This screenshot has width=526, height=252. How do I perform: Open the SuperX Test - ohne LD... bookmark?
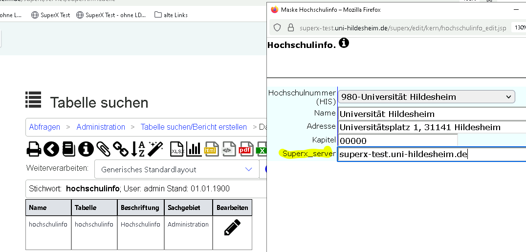coord(111,15)
